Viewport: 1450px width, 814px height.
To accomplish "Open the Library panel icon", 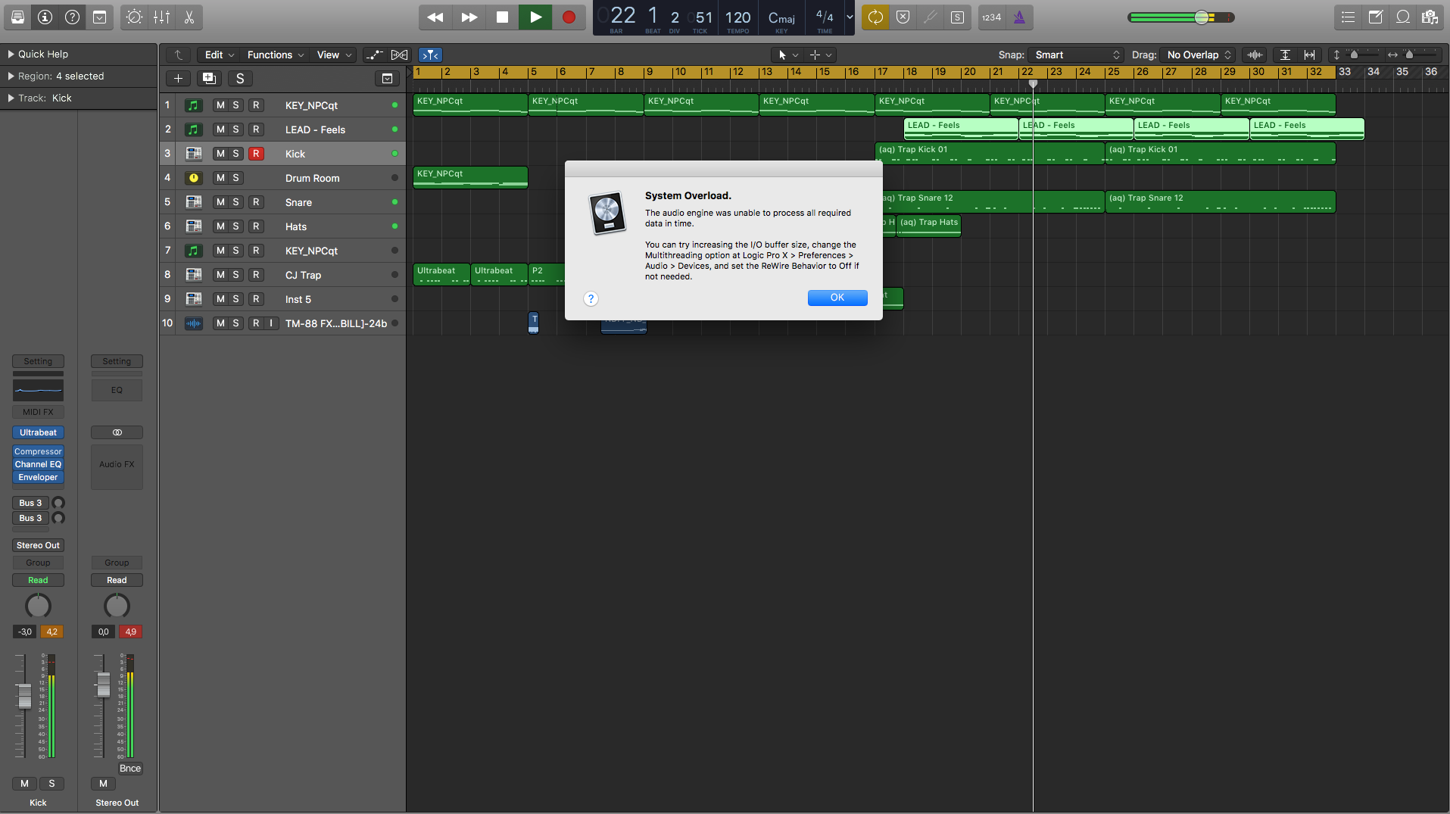I will (17, 17).
